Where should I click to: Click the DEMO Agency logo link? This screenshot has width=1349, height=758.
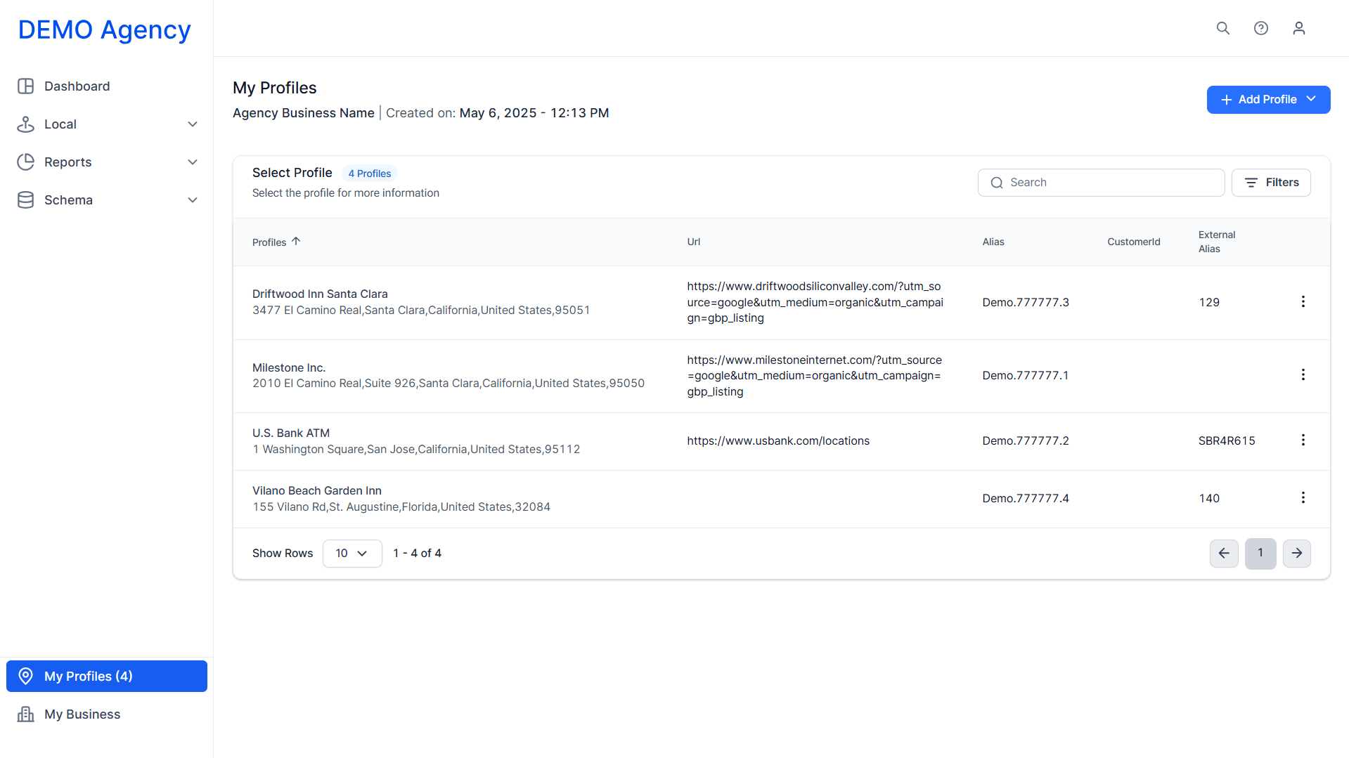[105, 30]
